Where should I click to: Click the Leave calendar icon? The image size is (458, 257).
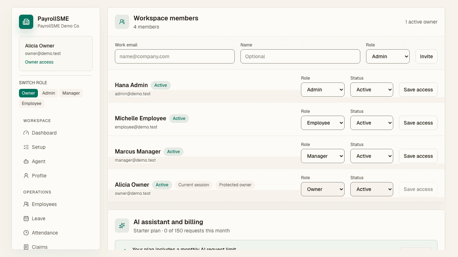[26, 218]
